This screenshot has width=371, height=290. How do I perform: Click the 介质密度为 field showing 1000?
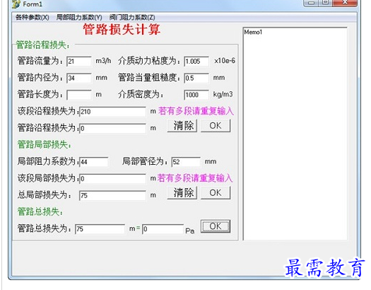196,95
